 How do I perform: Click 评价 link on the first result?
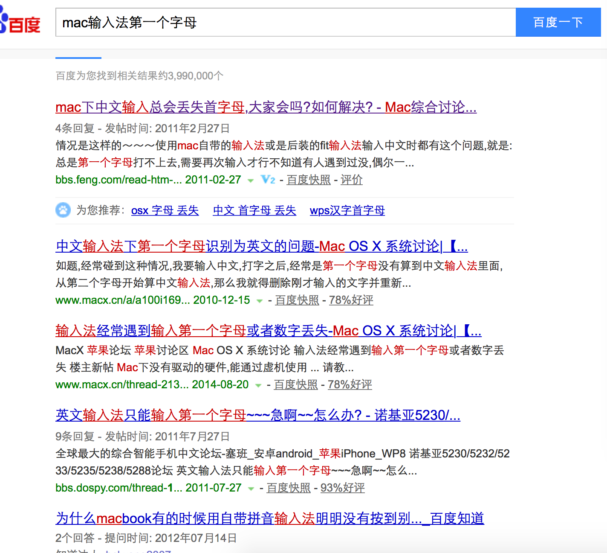pyautogui.click(x=351, y=180)
